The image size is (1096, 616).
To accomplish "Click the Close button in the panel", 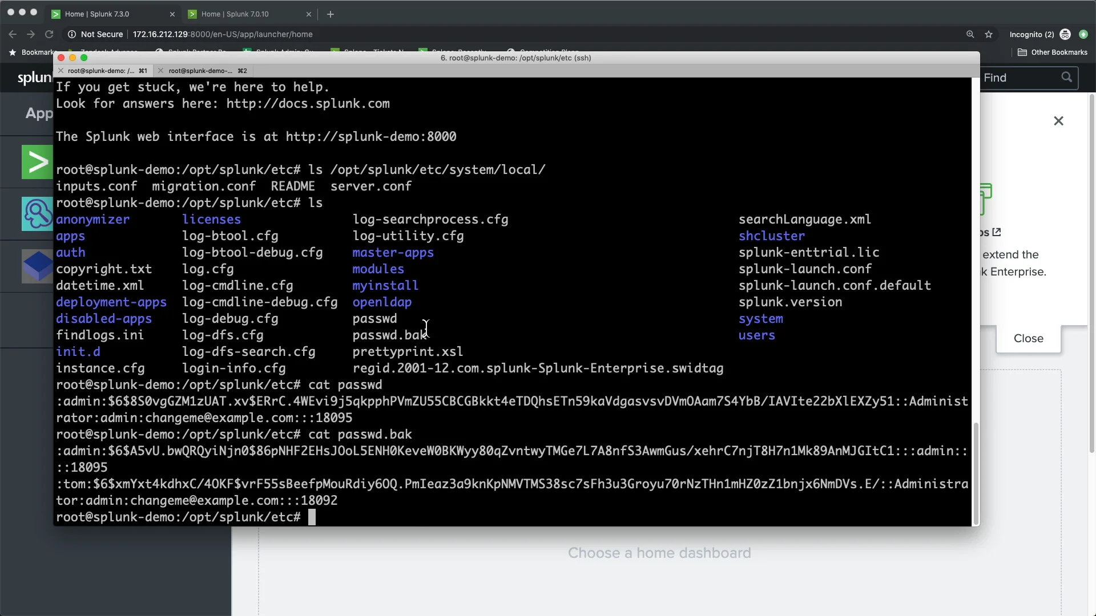I will (x=1028, y=338).
